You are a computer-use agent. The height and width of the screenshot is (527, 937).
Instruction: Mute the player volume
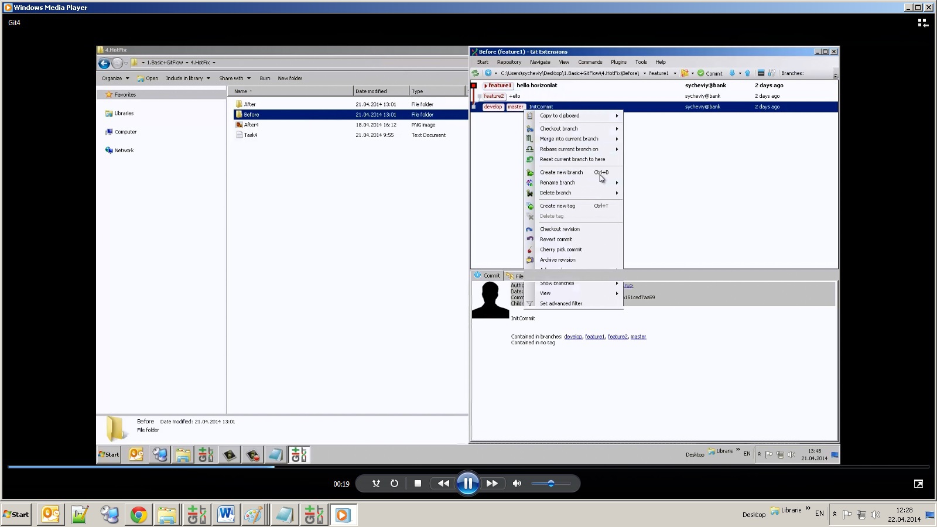click(517, 483)
